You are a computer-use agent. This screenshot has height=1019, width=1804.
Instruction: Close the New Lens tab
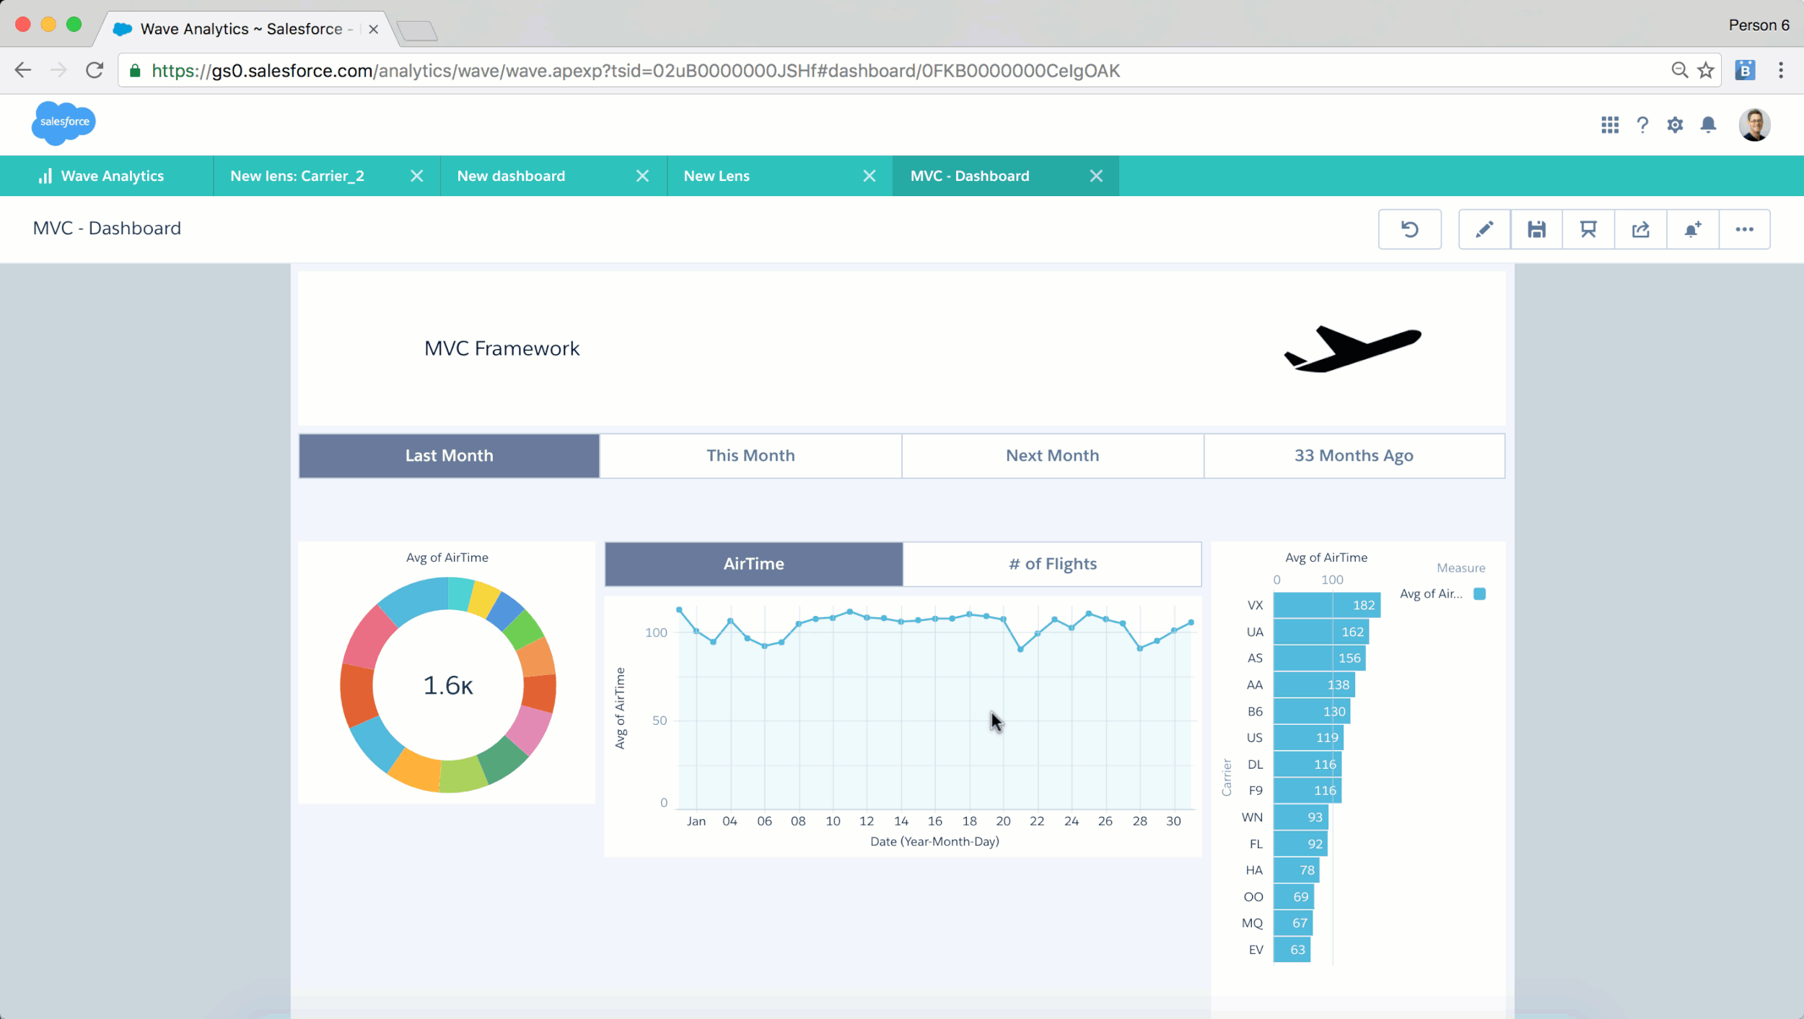point(870,176)
